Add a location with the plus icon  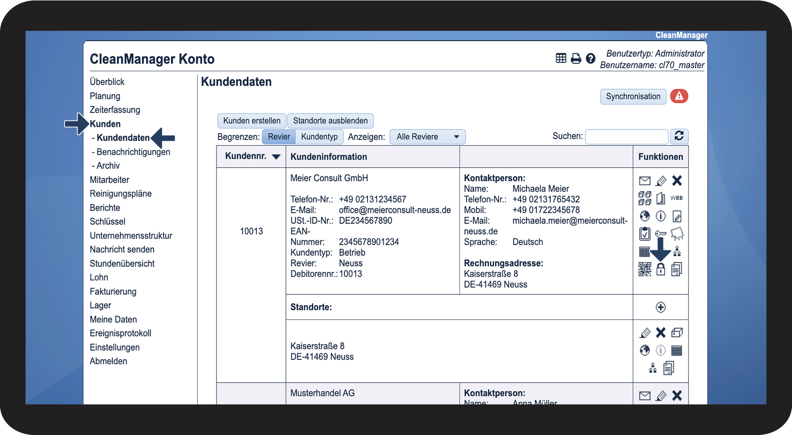tap(661, 307)
